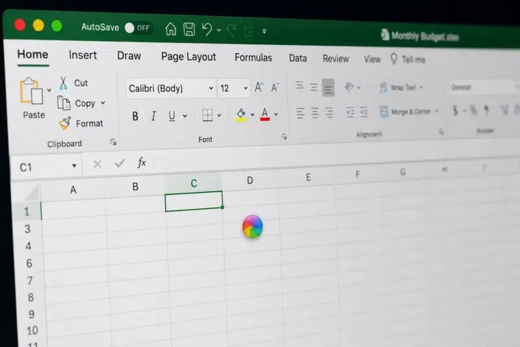Click the decrease indent icon
520x347 pixels.
350,112
